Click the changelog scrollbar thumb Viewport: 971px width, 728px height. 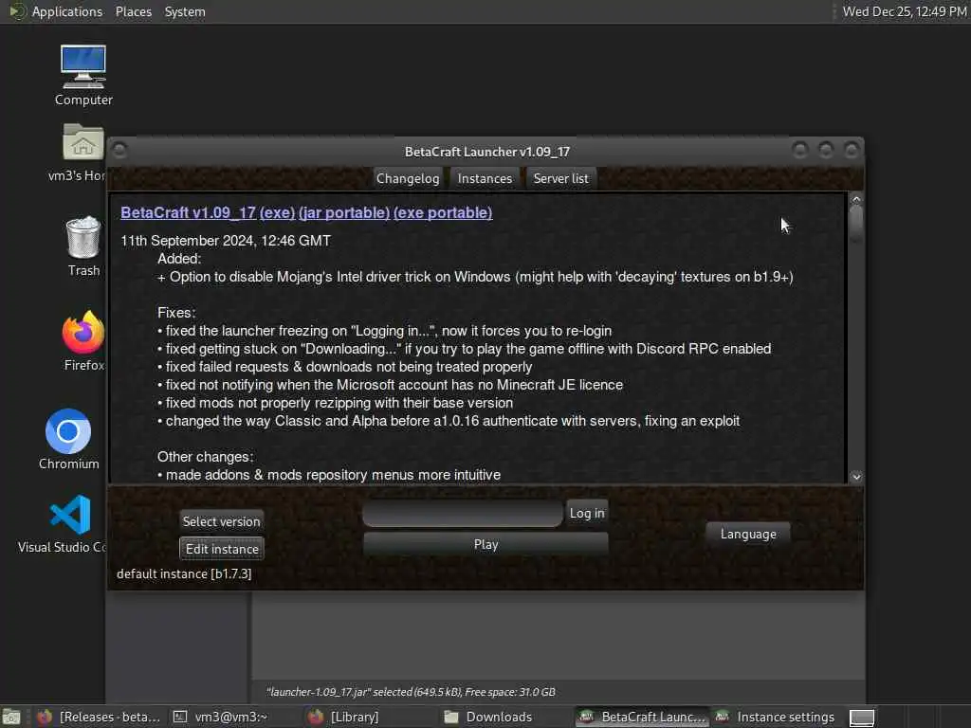click(856, 224)
